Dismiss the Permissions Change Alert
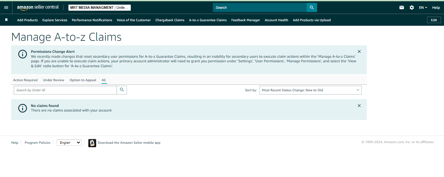This screenshot has height=177, width=444. pyautogui.click(x=359, y=52)
